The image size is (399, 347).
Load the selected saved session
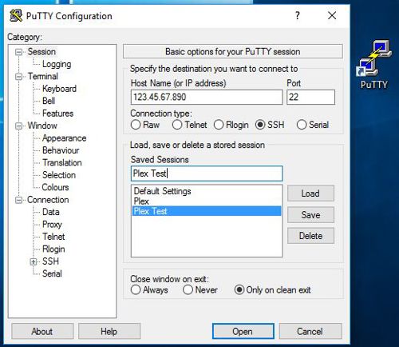pyautogui.click(x=310, y=193)
